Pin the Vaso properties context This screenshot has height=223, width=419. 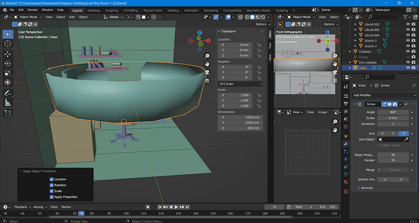[x=414, y=85]
